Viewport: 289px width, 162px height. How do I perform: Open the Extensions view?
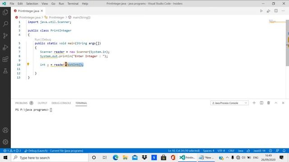(x=5, y=59)
